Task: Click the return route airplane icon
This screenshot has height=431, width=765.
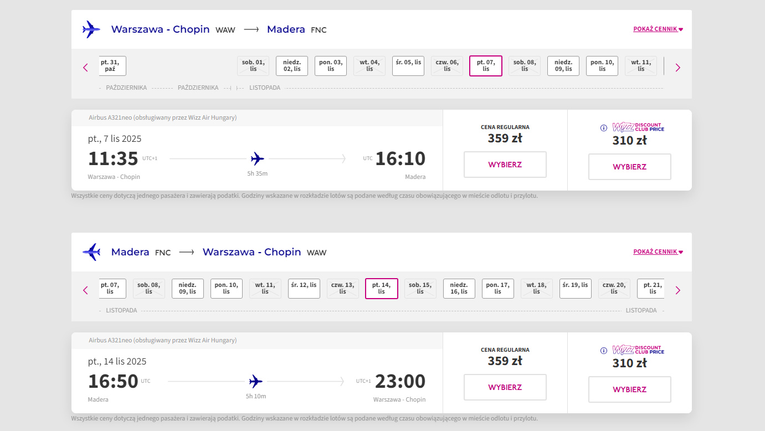Action: pos(91,252)
